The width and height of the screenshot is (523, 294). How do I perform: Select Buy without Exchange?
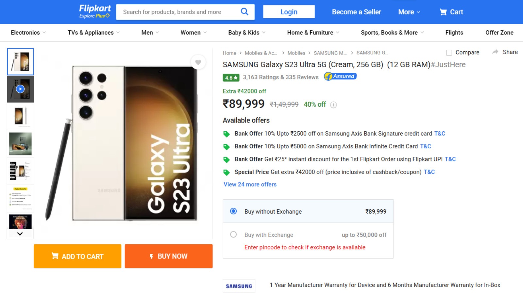click(x=233, y=211)
